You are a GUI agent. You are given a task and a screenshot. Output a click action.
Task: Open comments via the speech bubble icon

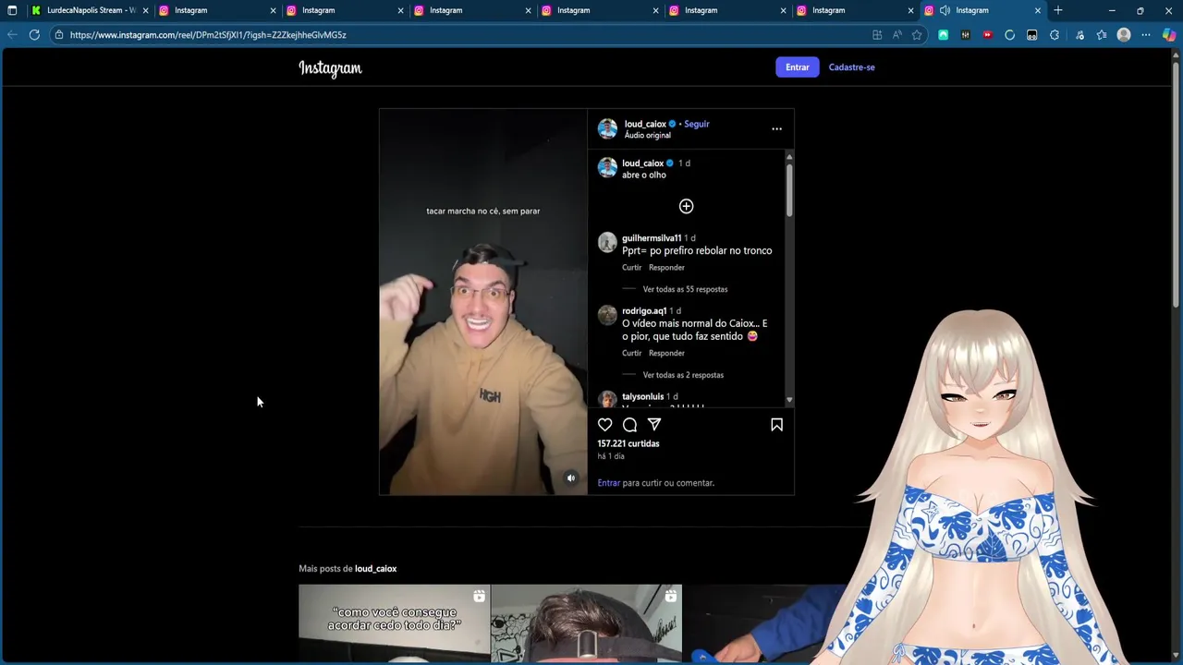coord(629,425)
